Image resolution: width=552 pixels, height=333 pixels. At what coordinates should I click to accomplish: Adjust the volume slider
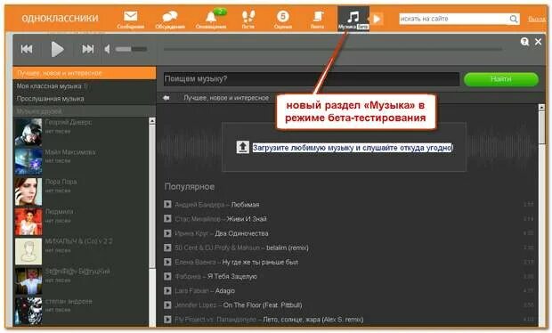pos(131,49)
